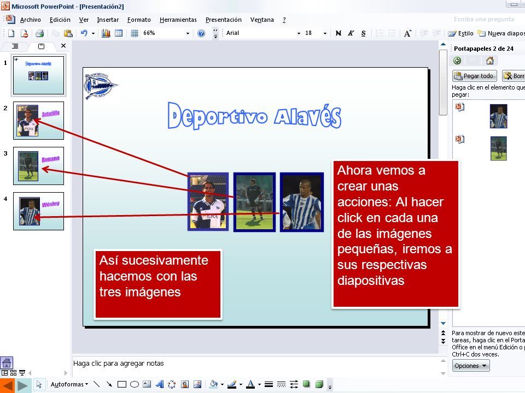Expand the font color dropdown arrow
The height and width of the screenshot is (393, 525).
259,384
